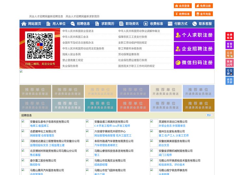Click 个人求职注册 purple banner

(x=194, y=35)
